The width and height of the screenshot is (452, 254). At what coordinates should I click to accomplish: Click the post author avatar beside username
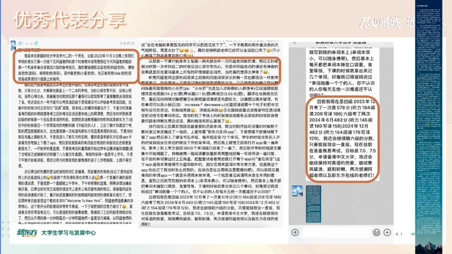tap(13, 45)
